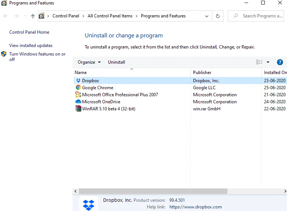Click the view layout icon
287x211 pixels.
coord(259,62)
